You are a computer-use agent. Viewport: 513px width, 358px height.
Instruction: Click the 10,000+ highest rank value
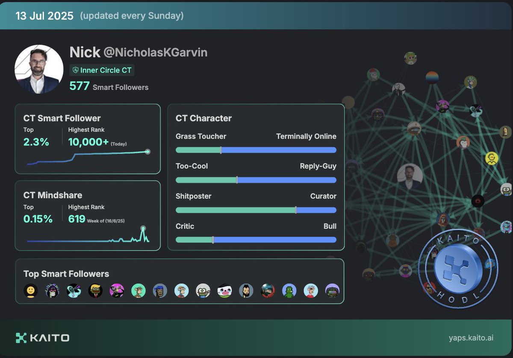(88, 142)
